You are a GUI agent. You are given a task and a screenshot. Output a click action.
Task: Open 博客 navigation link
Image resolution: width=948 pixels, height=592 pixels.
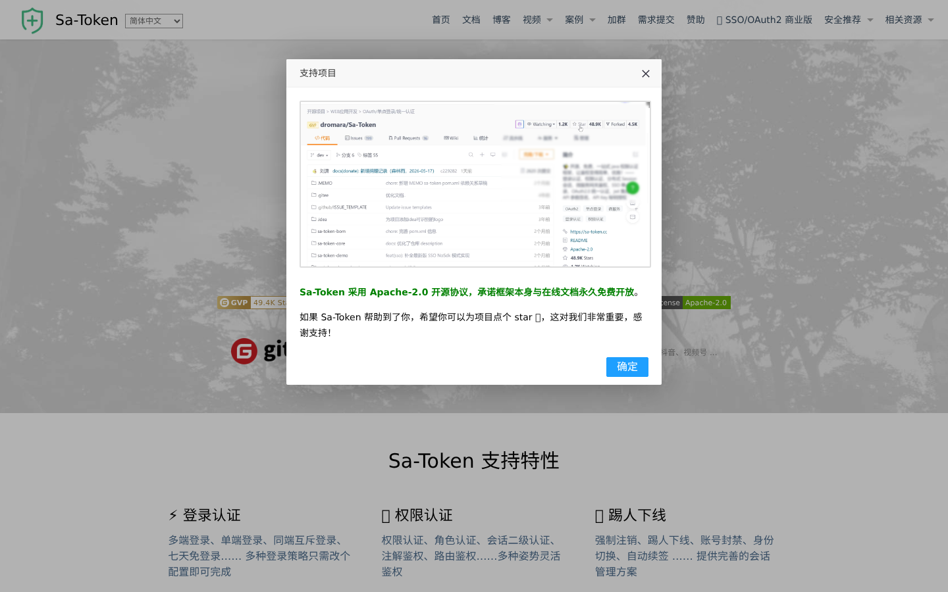[502, 20]
